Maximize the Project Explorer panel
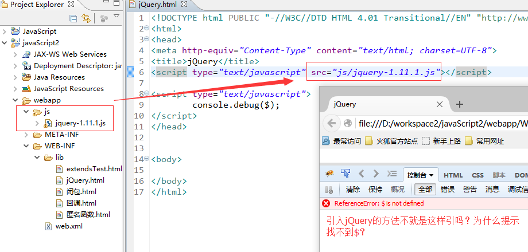The height and width of the screenshot is (252, 528). point(117,3)
